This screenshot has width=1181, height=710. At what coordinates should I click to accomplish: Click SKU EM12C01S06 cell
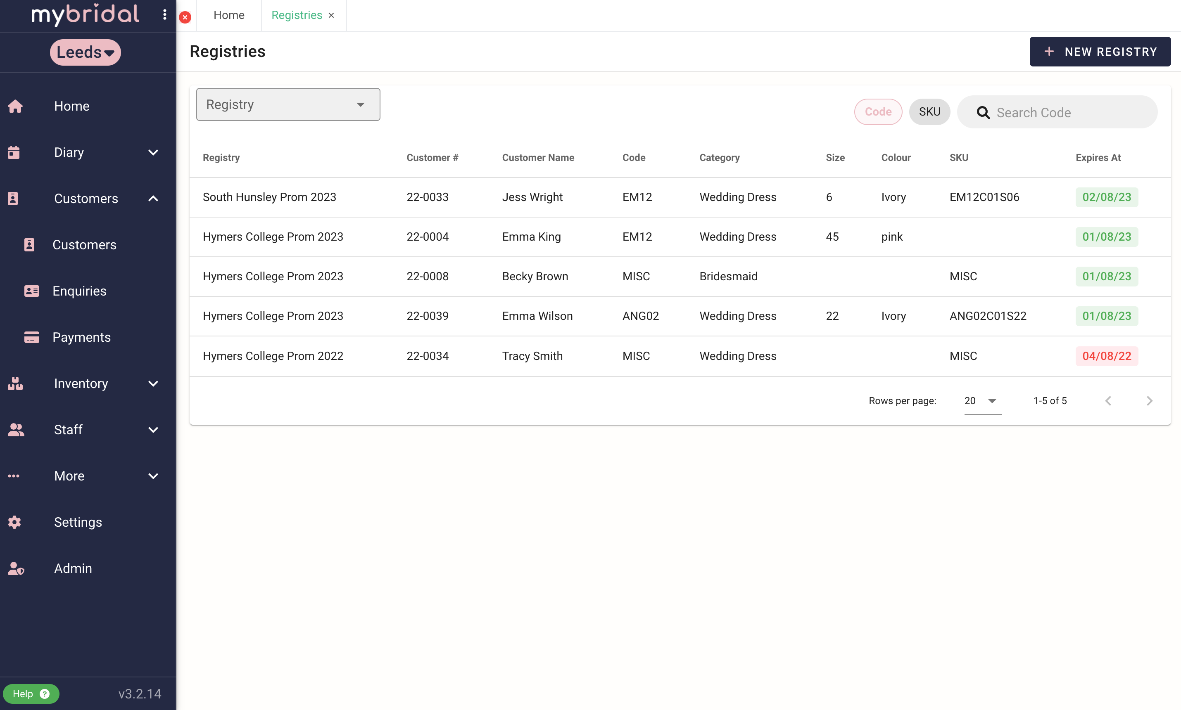pos(984,197)
